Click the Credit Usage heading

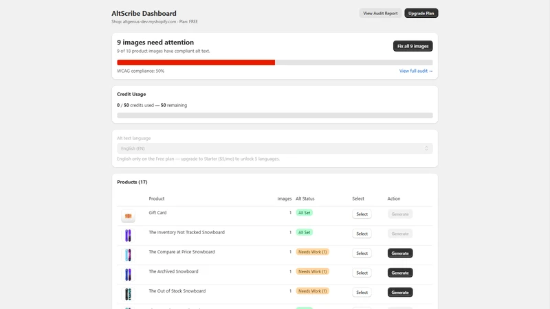131,94
